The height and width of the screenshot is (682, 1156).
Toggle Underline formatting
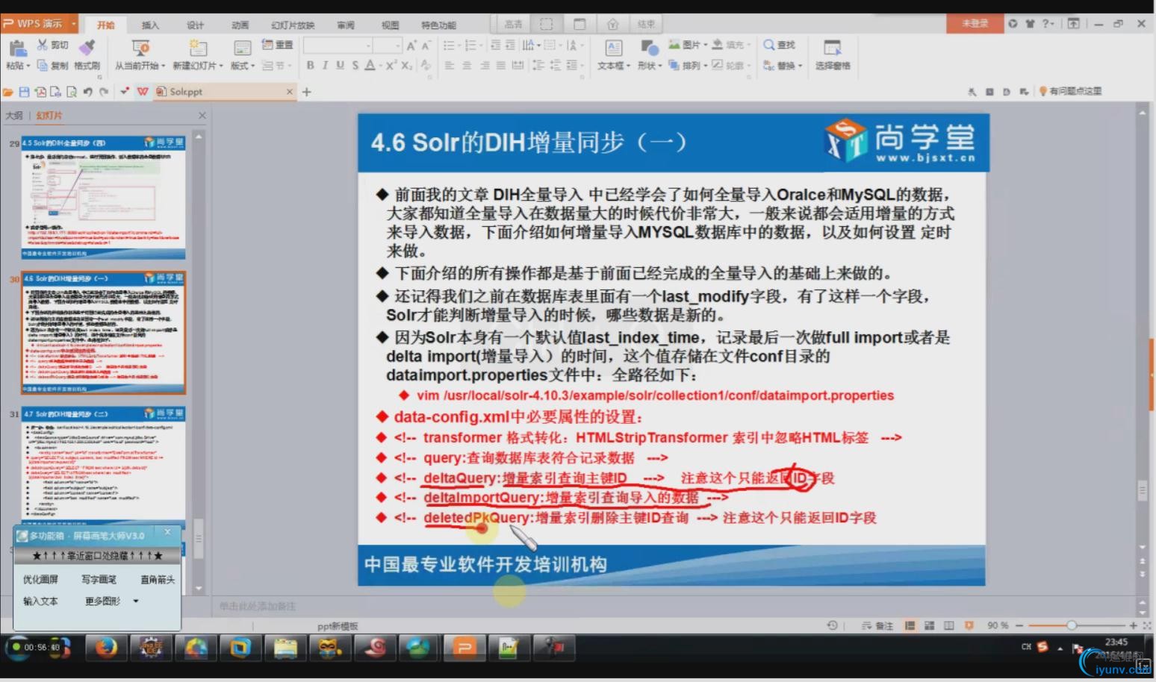[340, 66]
